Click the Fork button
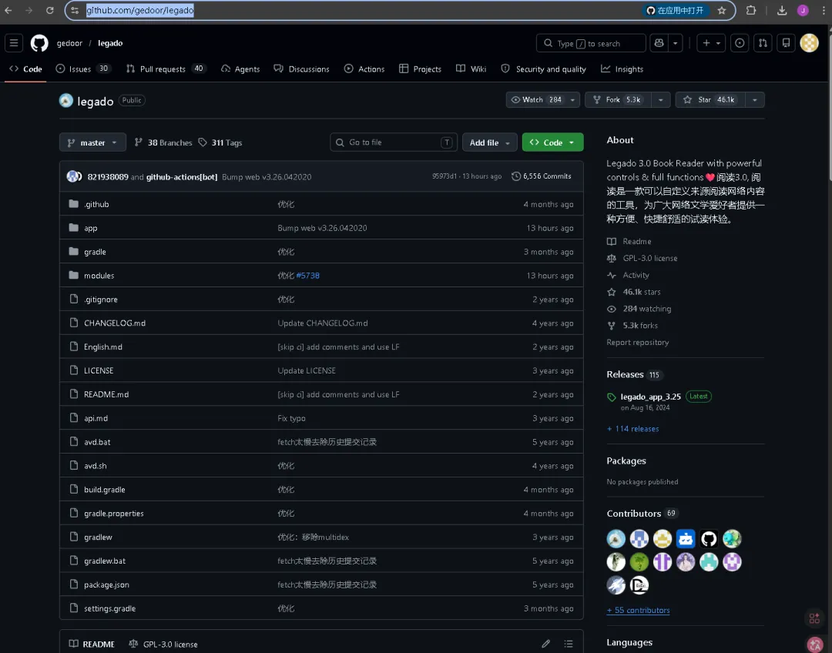This screenshot has width=832, height=653. point(618,100)
